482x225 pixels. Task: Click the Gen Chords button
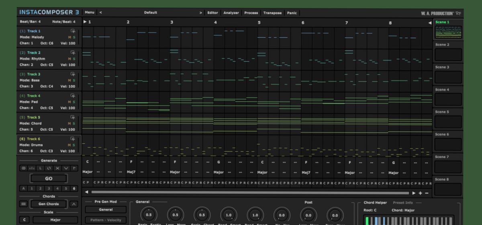[49, 204]
